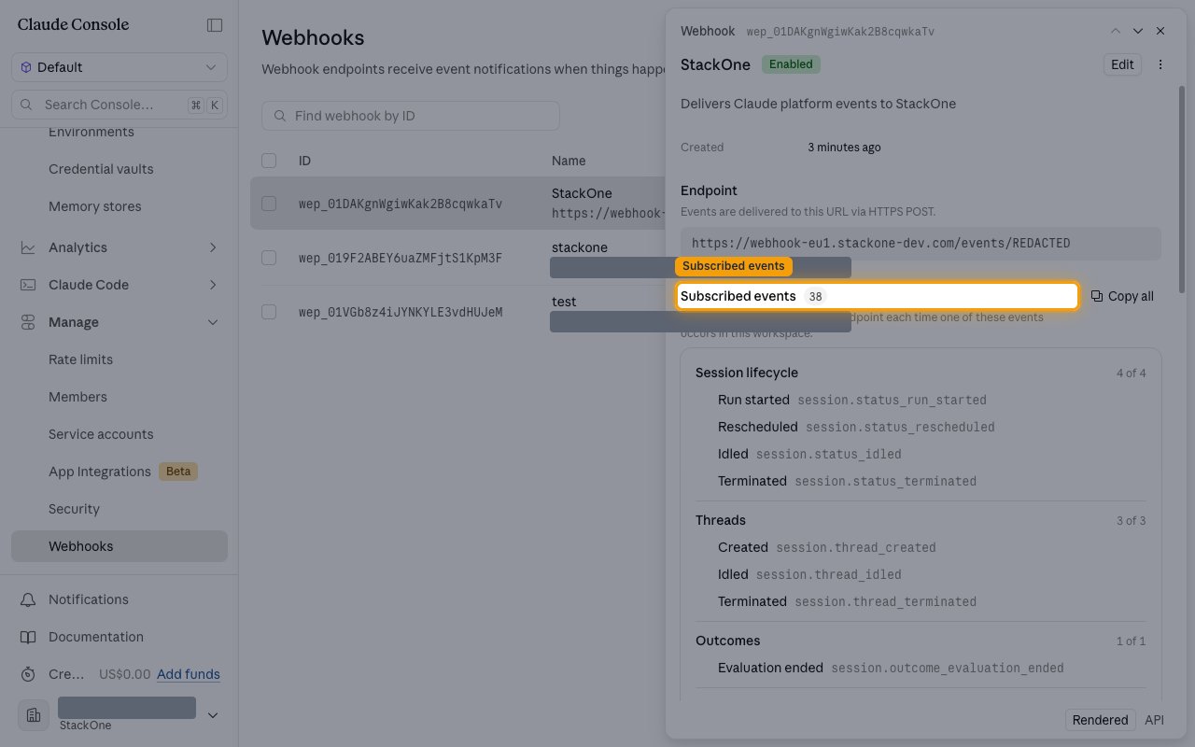Image resolution: width=1195 pixels, height=747 pixels.
Task: Click the Documentation book icon
Action: [29, 637]
